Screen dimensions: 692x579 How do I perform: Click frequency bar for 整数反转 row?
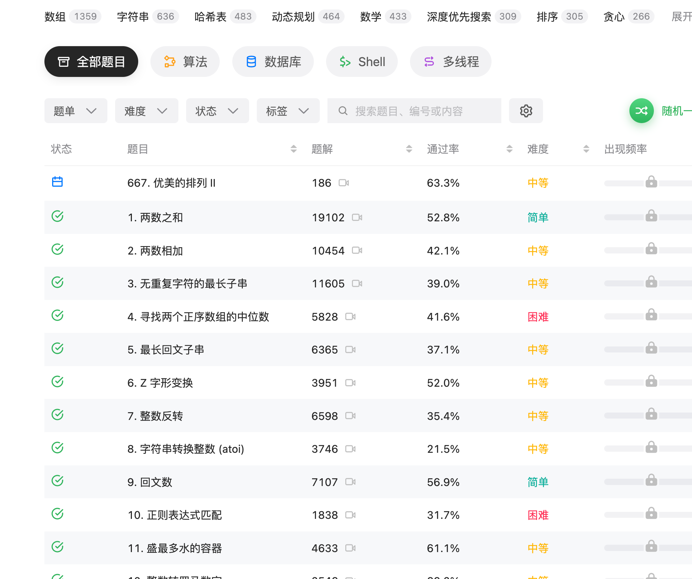624,416
